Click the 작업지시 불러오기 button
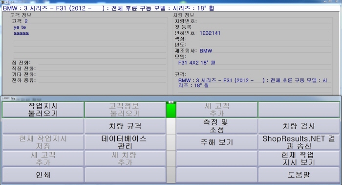This screenshot has width=342, height=185. click(43, 110)
